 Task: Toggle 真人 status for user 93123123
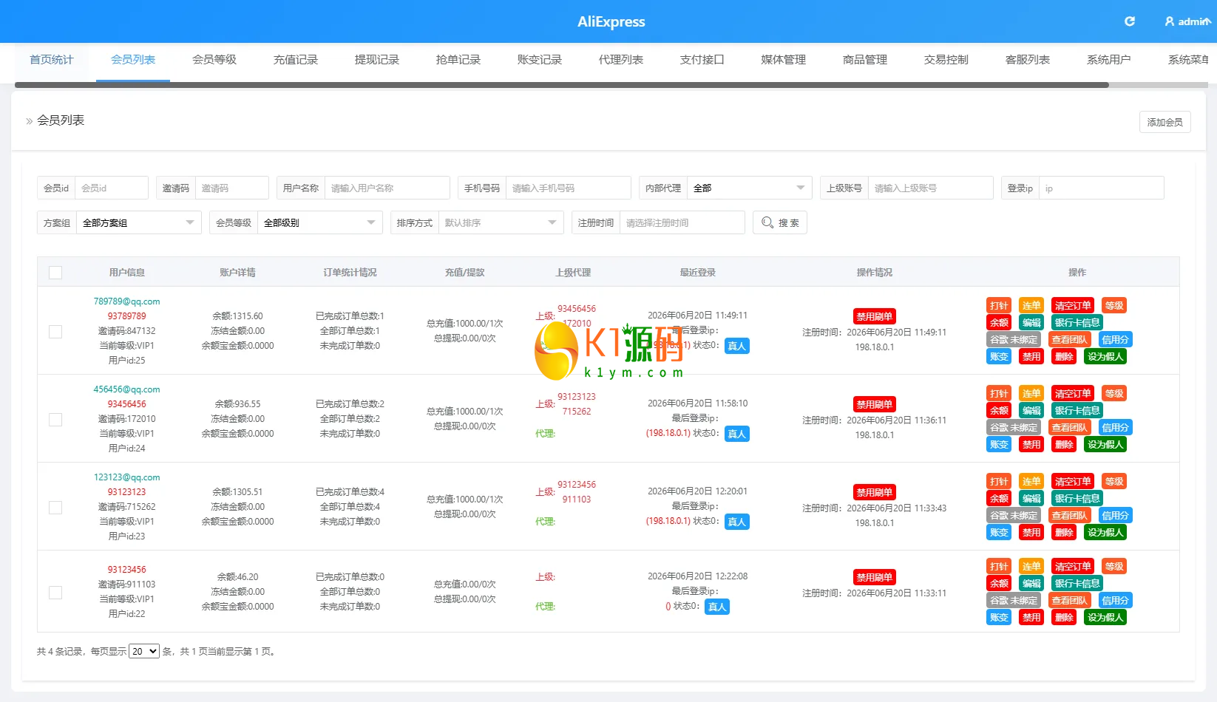coord(736,522)
